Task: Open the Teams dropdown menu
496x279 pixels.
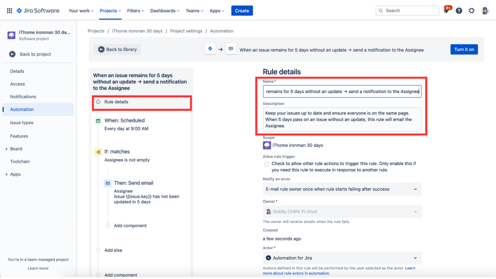Action: tap(195, 11)
